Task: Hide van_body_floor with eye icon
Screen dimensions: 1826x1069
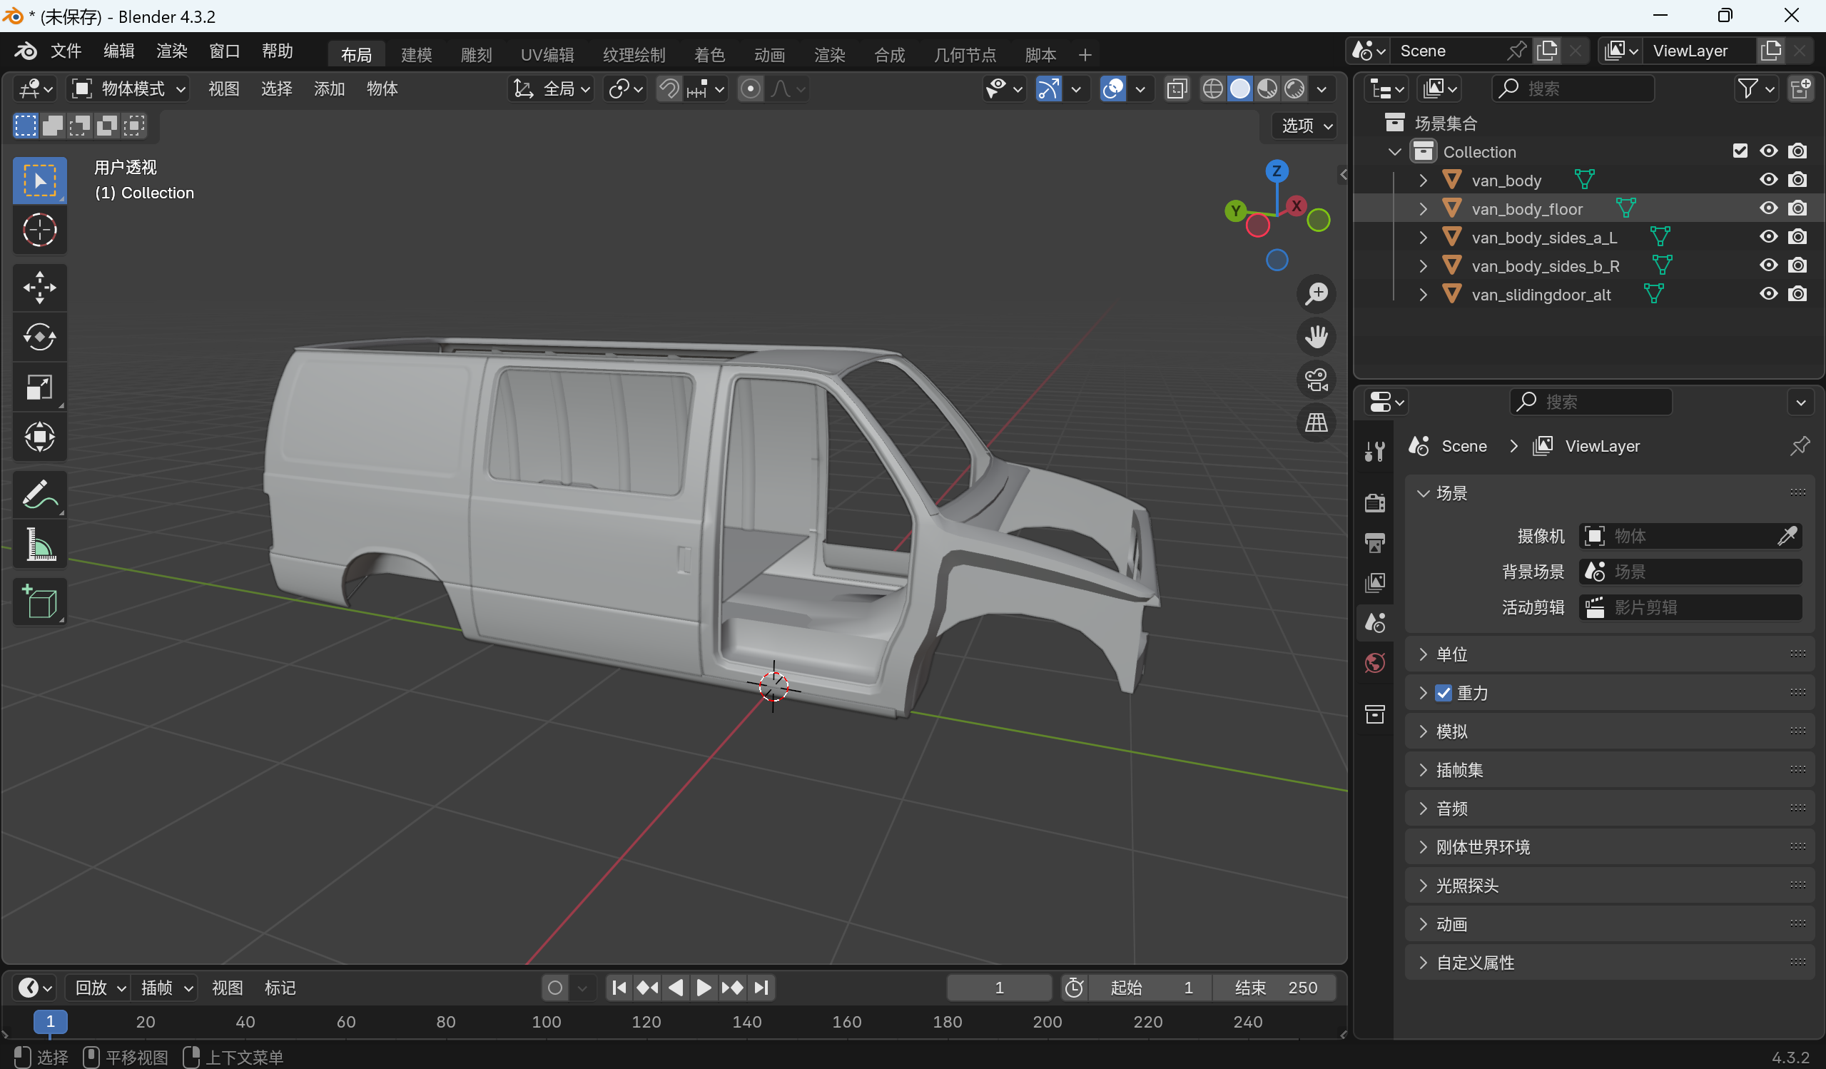Action: point(1768,208)
